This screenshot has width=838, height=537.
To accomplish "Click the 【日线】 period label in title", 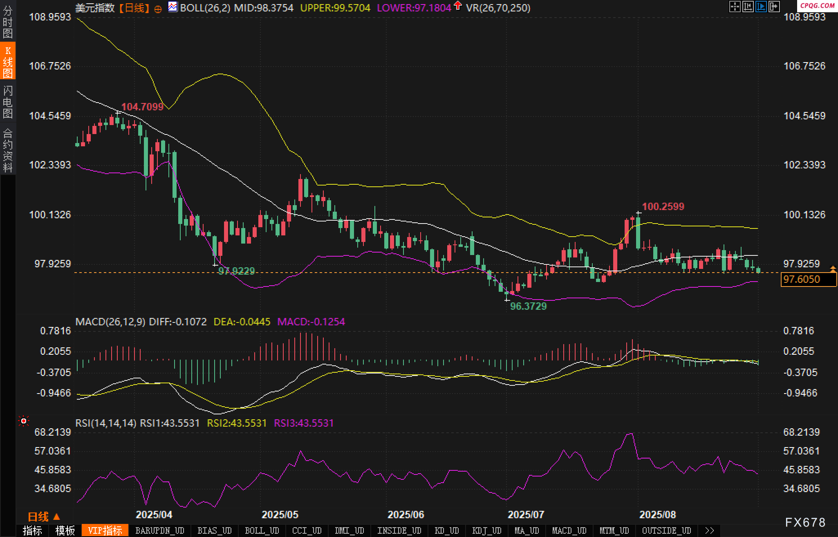I will [x=134, y=8].
